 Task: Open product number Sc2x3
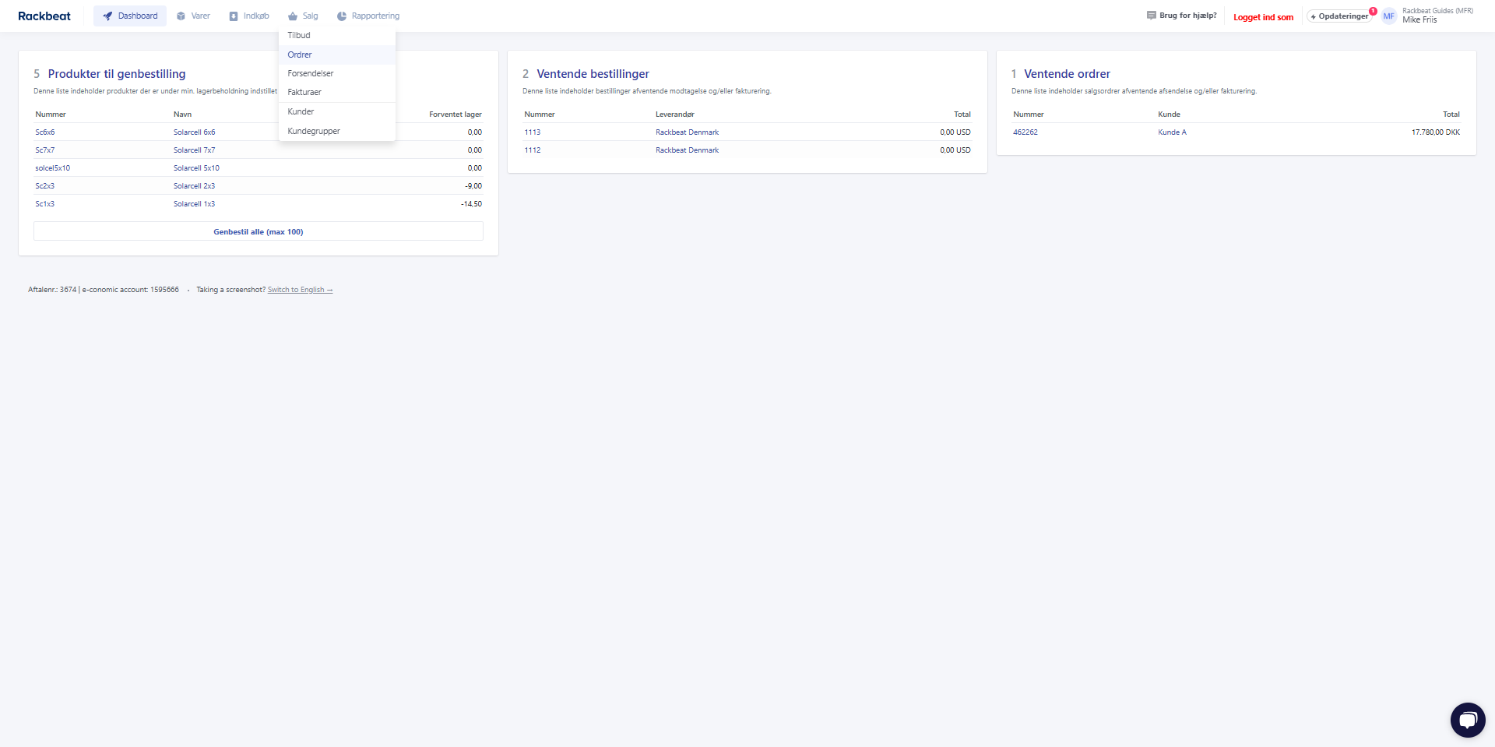[x=45, y=186]
